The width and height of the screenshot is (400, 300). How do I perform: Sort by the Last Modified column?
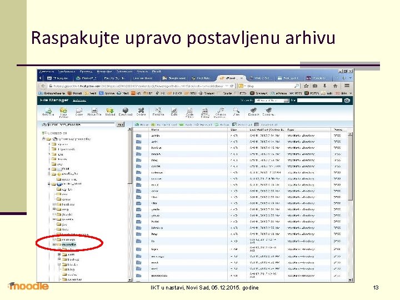pos(266,130)
